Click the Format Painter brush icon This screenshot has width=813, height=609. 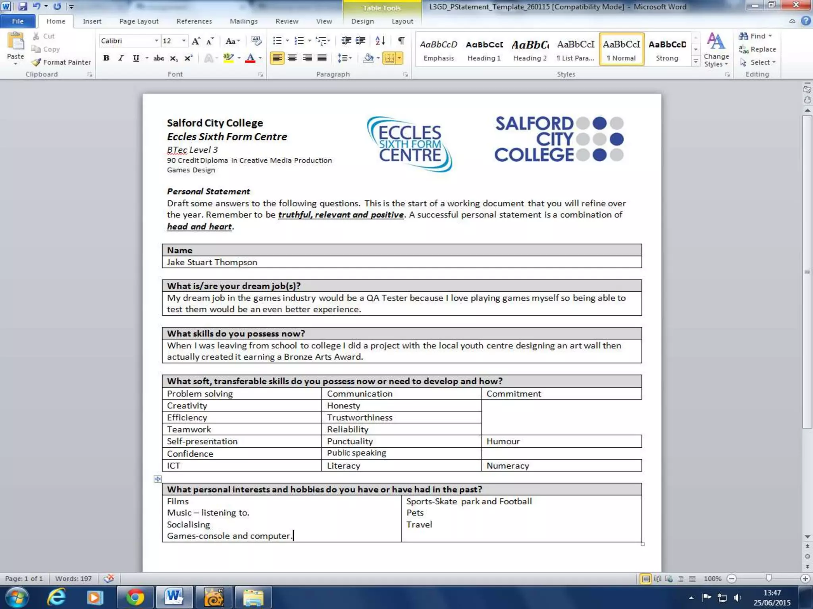pos(37,62)
